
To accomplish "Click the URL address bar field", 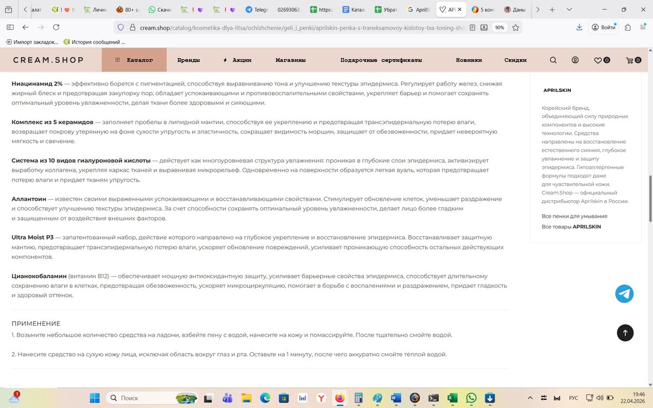I will (x=294, y=28).
